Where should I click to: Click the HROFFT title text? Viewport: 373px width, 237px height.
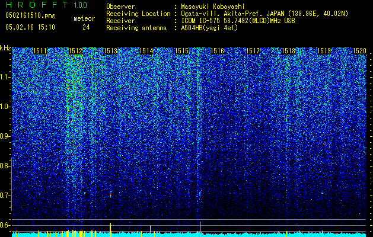coord(37,5)
